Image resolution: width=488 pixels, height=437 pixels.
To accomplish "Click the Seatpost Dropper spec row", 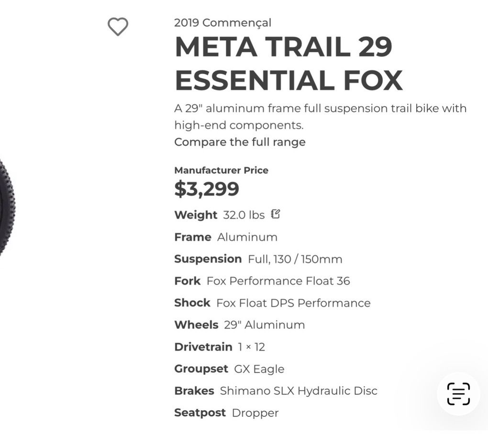I will pyautogui.click(x=226, y=413).
